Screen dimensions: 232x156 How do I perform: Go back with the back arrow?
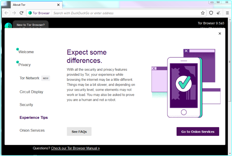6,13
